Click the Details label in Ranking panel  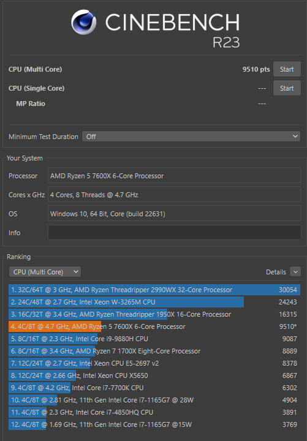(x=276, y=272)
